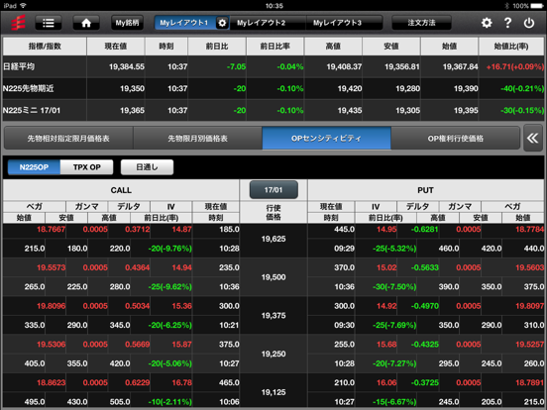Toggle to N225OP options
This screenshot has height=410, width=547.
(34, 167)
